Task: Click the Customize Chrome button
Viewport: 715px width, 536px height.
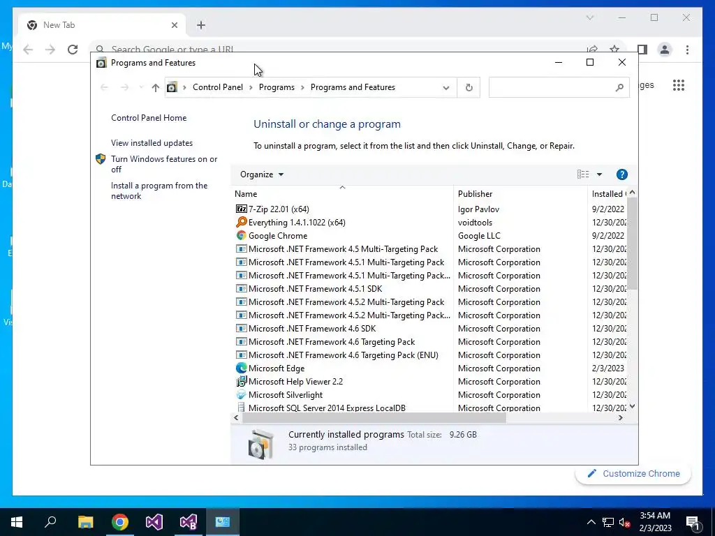Action: pos(633,474)
